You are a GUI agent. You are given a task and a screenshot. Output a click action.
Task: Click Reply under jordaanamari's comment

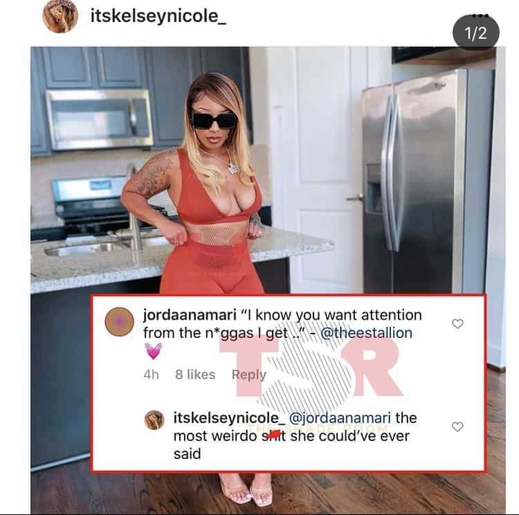(x=249, y=375)
